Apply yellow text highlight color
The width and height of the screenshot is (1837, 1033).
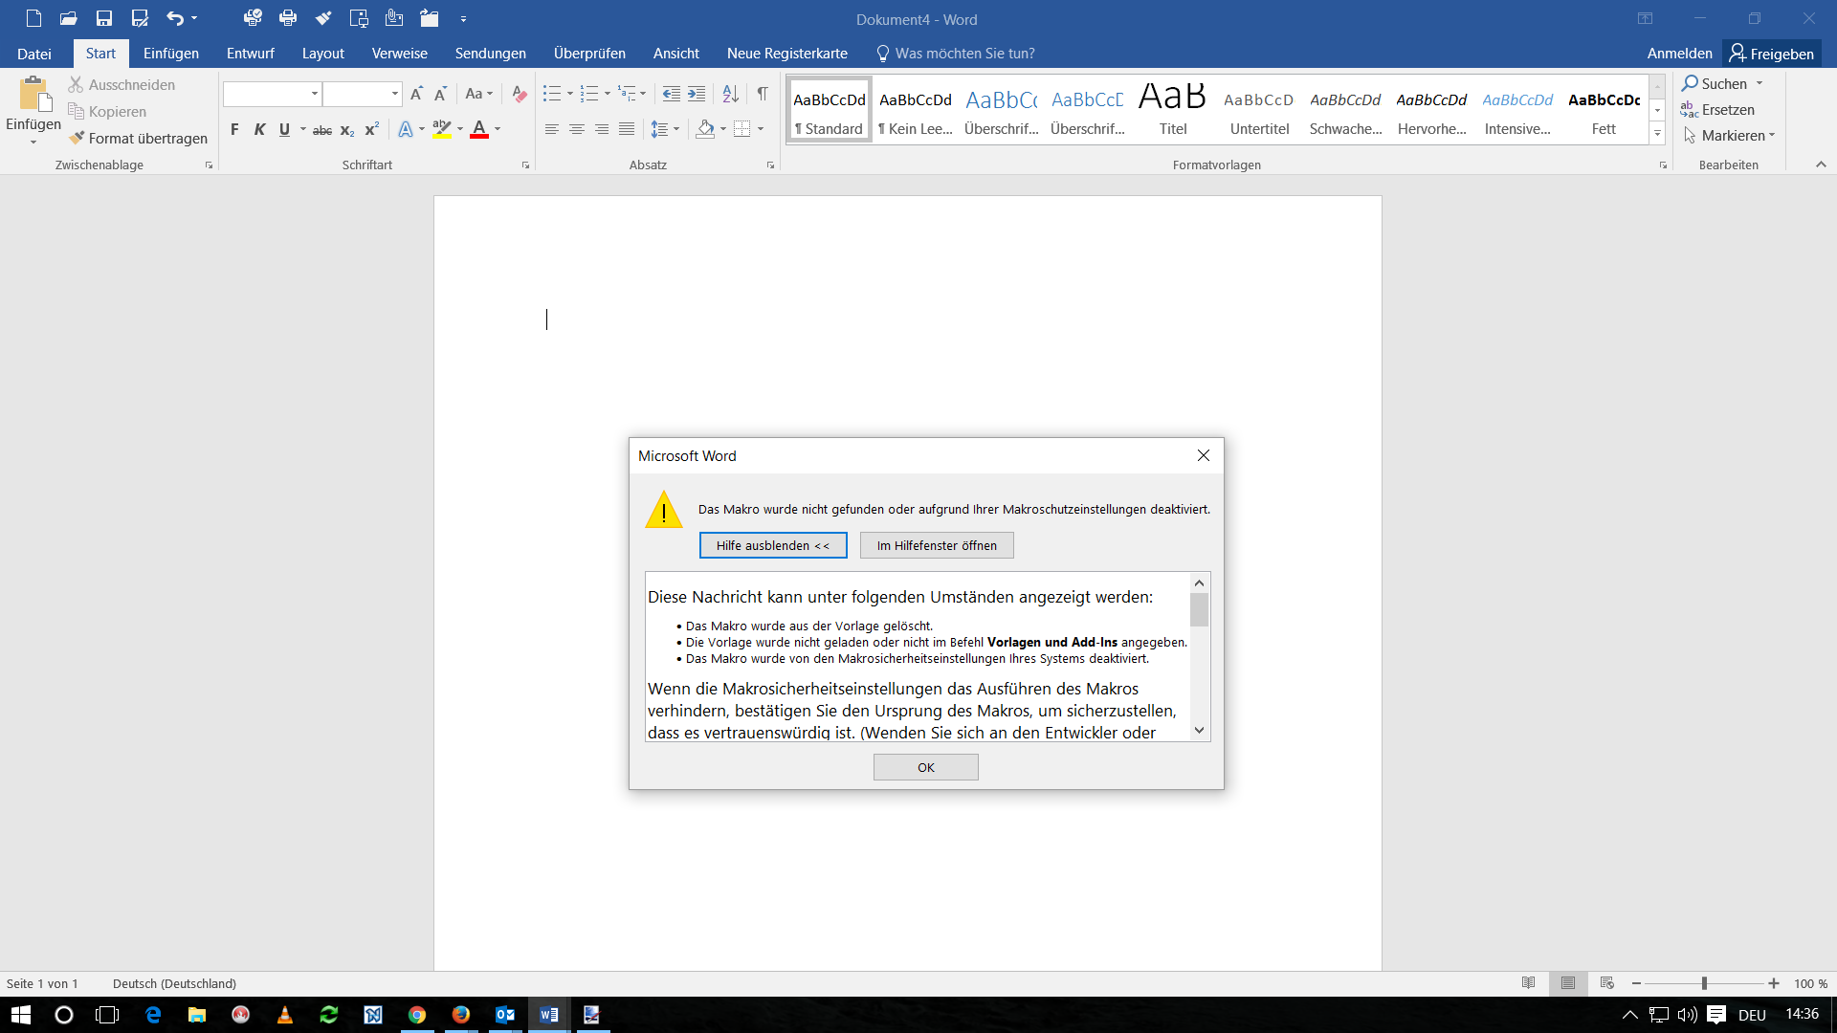[442, 129]
